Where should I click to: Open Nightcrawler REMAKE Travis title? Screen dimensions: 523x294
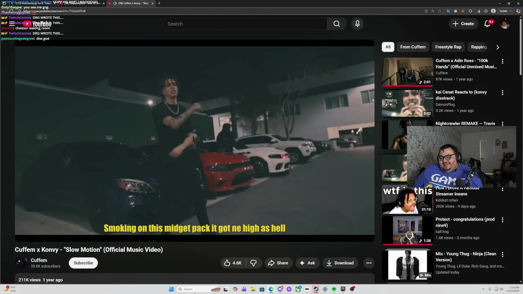point(465,123)
